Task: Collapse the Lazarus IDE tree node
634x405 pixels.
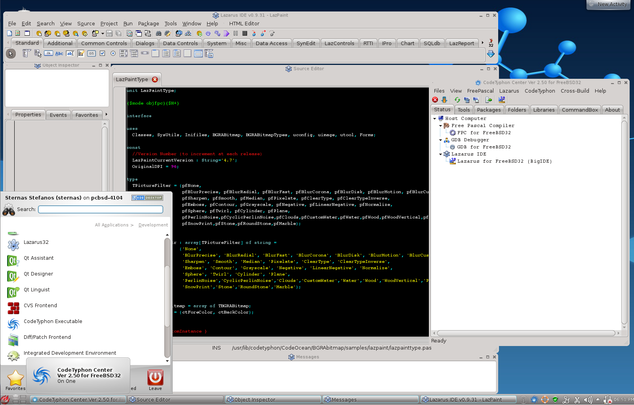Action: pos(440,154)
